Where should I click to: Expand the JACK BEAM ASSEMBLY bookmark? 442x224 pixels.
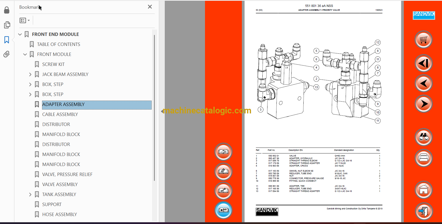tap(30, 74)
